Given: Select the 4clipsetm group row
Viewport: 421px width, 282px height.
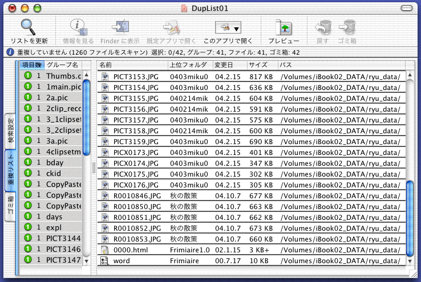Looking at the screenshot, I should point(51,152).
